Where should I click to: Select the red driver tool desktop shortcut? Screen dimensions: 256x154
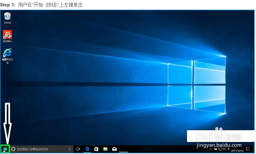coord(7,36)
